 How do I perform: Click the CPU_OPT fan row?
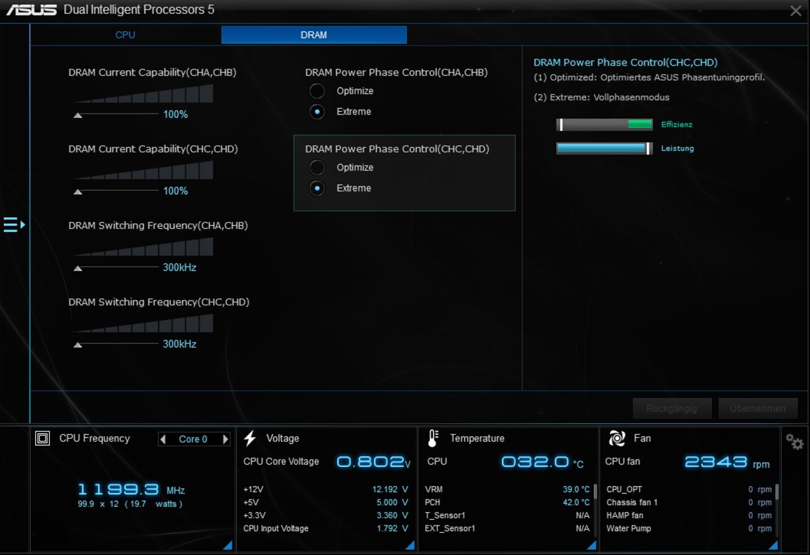(x=689, y=490)
